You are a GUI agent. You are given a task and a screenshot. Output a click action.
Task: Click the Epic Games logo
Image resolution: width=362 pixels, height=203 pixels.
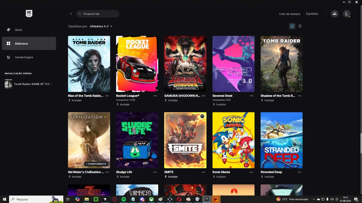pyautogui.click(x=29, y=14)
